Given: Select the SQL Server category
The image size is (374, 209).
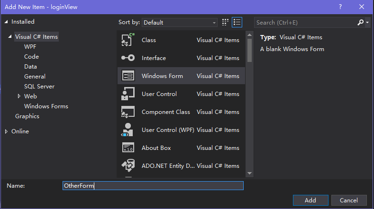Looking at the screenshot, I should (39, 87).
